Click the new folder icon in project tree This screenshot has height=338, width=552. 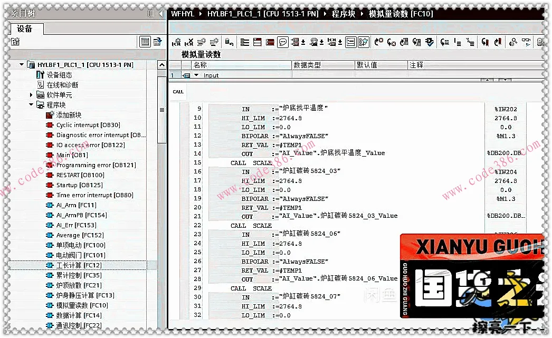[x=15, y=42]
